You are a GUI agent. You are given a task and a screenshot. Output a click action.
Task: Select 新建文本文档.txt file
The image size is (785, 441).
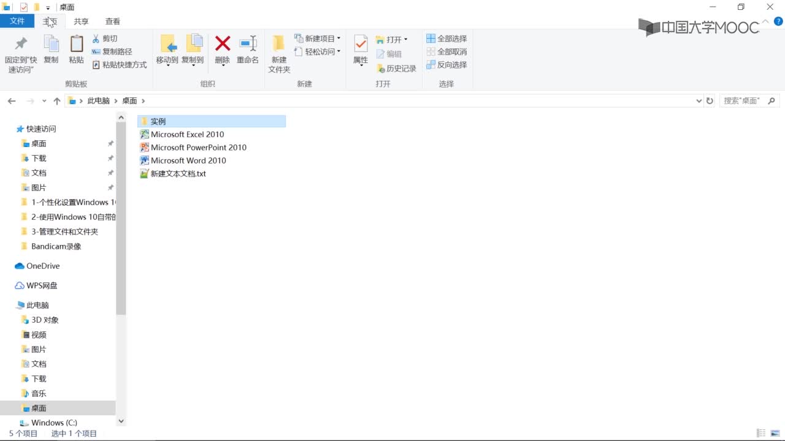178,173
